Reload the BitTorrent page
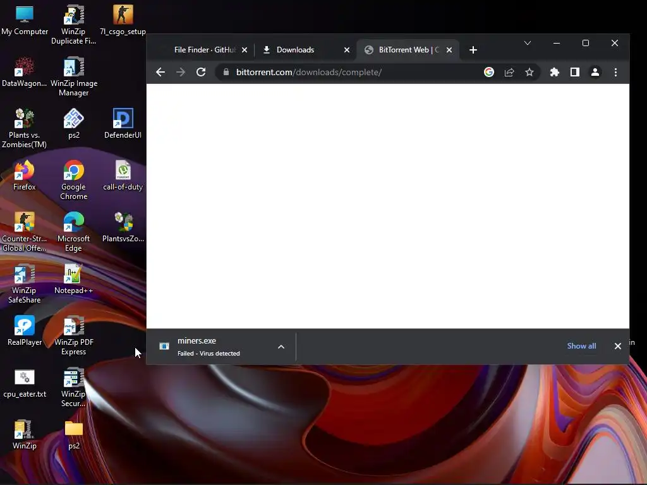 pyautogui.click(x=201, y=72)
